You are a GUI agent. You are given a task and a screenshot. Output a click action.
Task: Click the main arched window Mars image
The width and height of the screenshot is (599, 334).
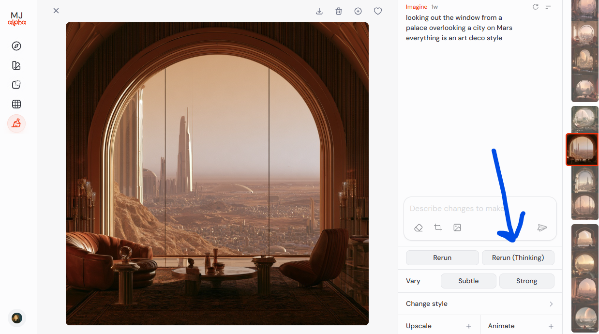point(217,173)
